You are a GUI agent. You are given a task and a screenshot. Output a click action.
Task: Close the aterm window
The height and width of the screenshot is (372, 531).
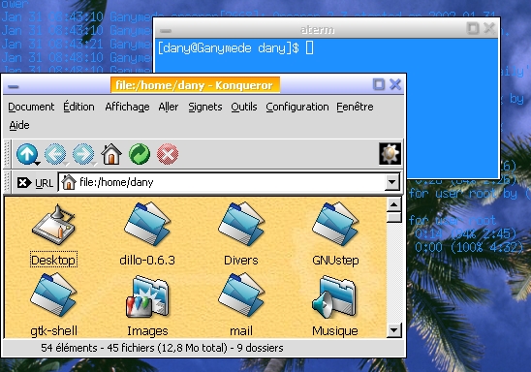coord(489,28)
